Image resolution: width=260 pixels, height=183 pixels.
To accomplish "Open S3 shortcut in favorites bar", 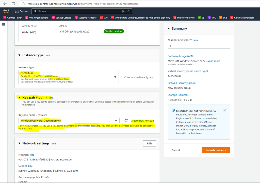I will coord(201,18).
